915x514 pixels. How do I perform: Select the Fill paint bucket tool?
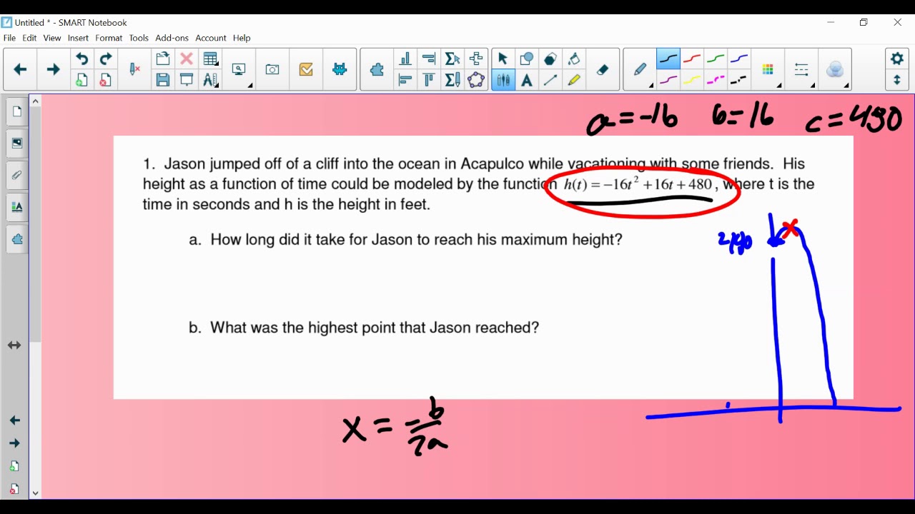pos(574,59)
